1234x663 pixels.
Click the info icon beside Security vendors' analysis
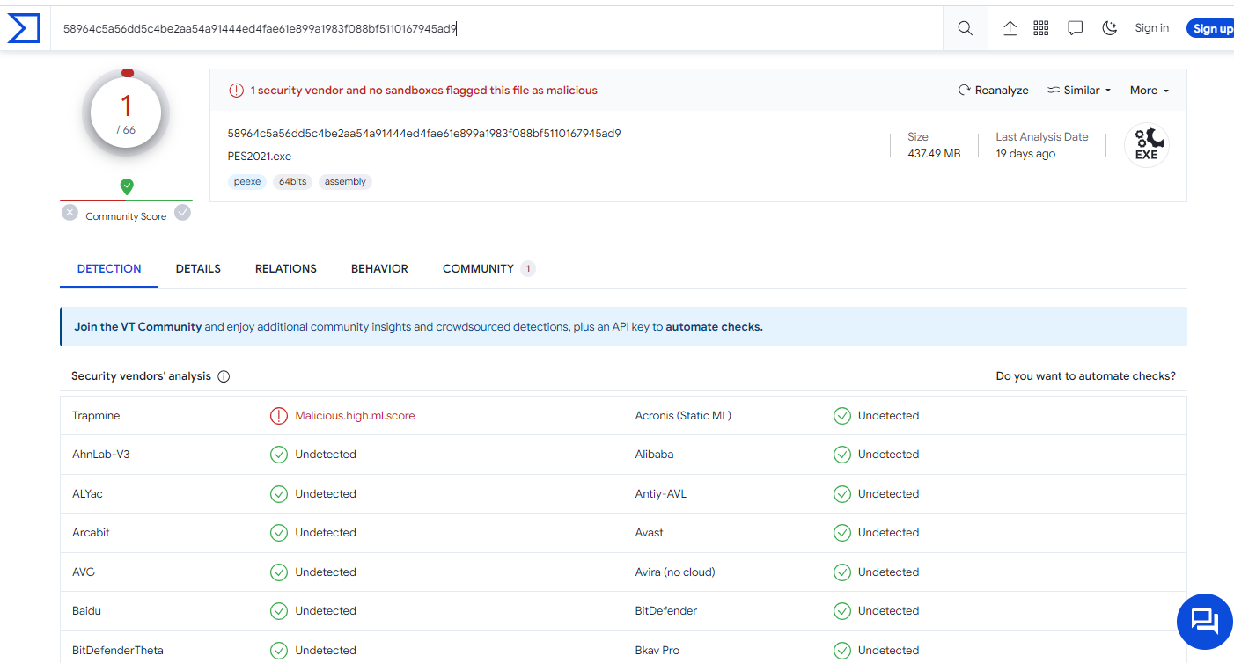click(x=224, y=376)
